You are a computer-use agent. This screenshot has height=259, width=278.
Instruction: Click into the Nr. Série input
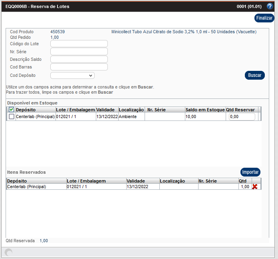79,52
